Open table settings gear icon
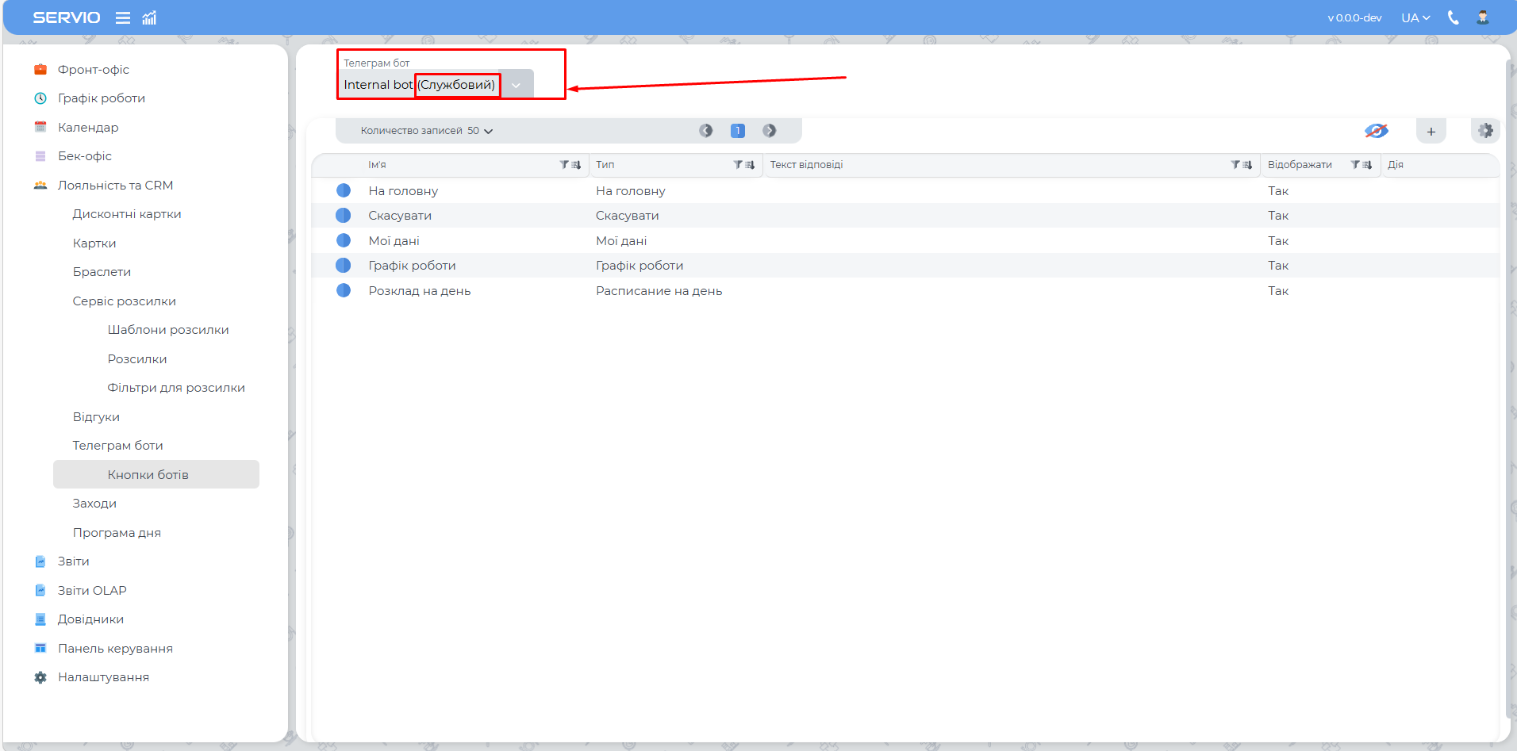This screenshot has width=1517, height=751. point(1485,131)
